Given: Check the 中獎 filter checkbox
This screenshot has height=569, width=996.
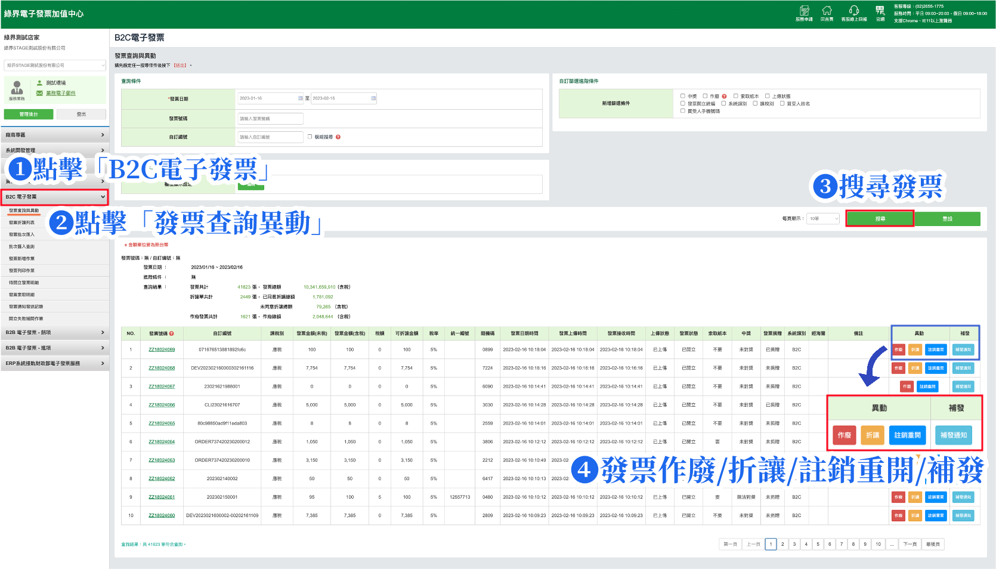Looking at the screenshot, I should [683, 96].
